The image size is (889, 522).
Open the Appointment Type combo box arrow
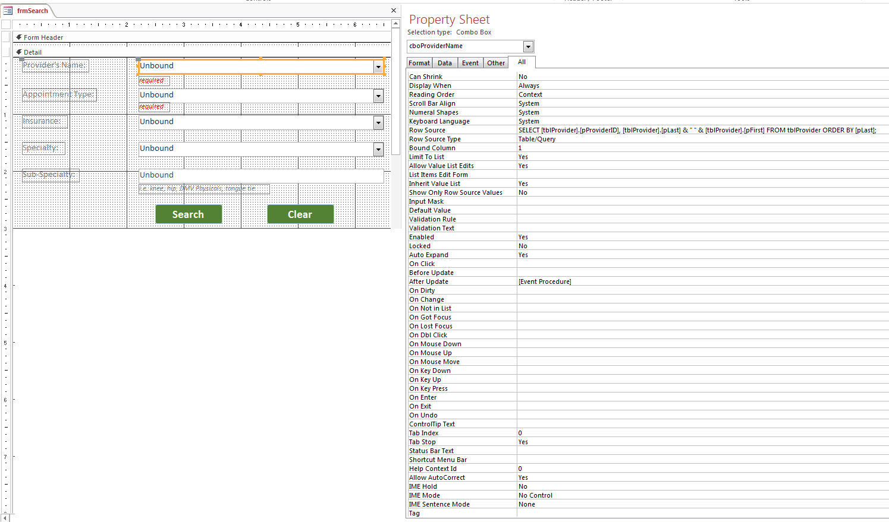point(378,96)
